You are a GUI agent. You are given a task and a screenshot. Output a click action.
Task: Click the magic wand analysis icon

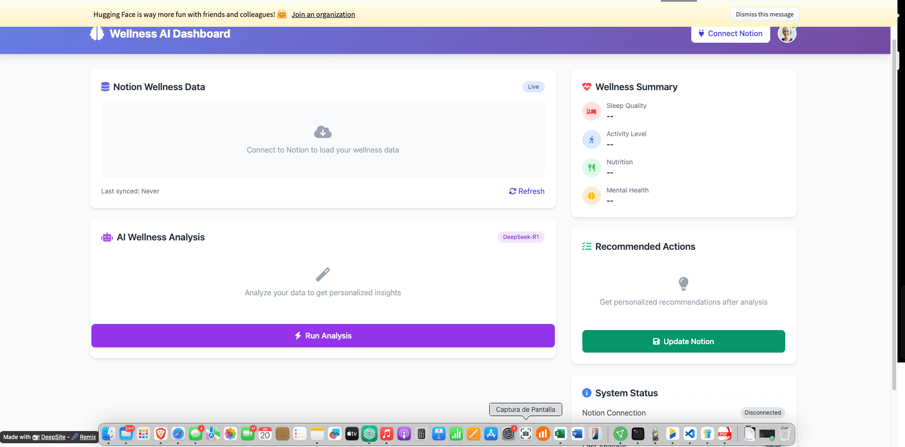tap(323, 274)
